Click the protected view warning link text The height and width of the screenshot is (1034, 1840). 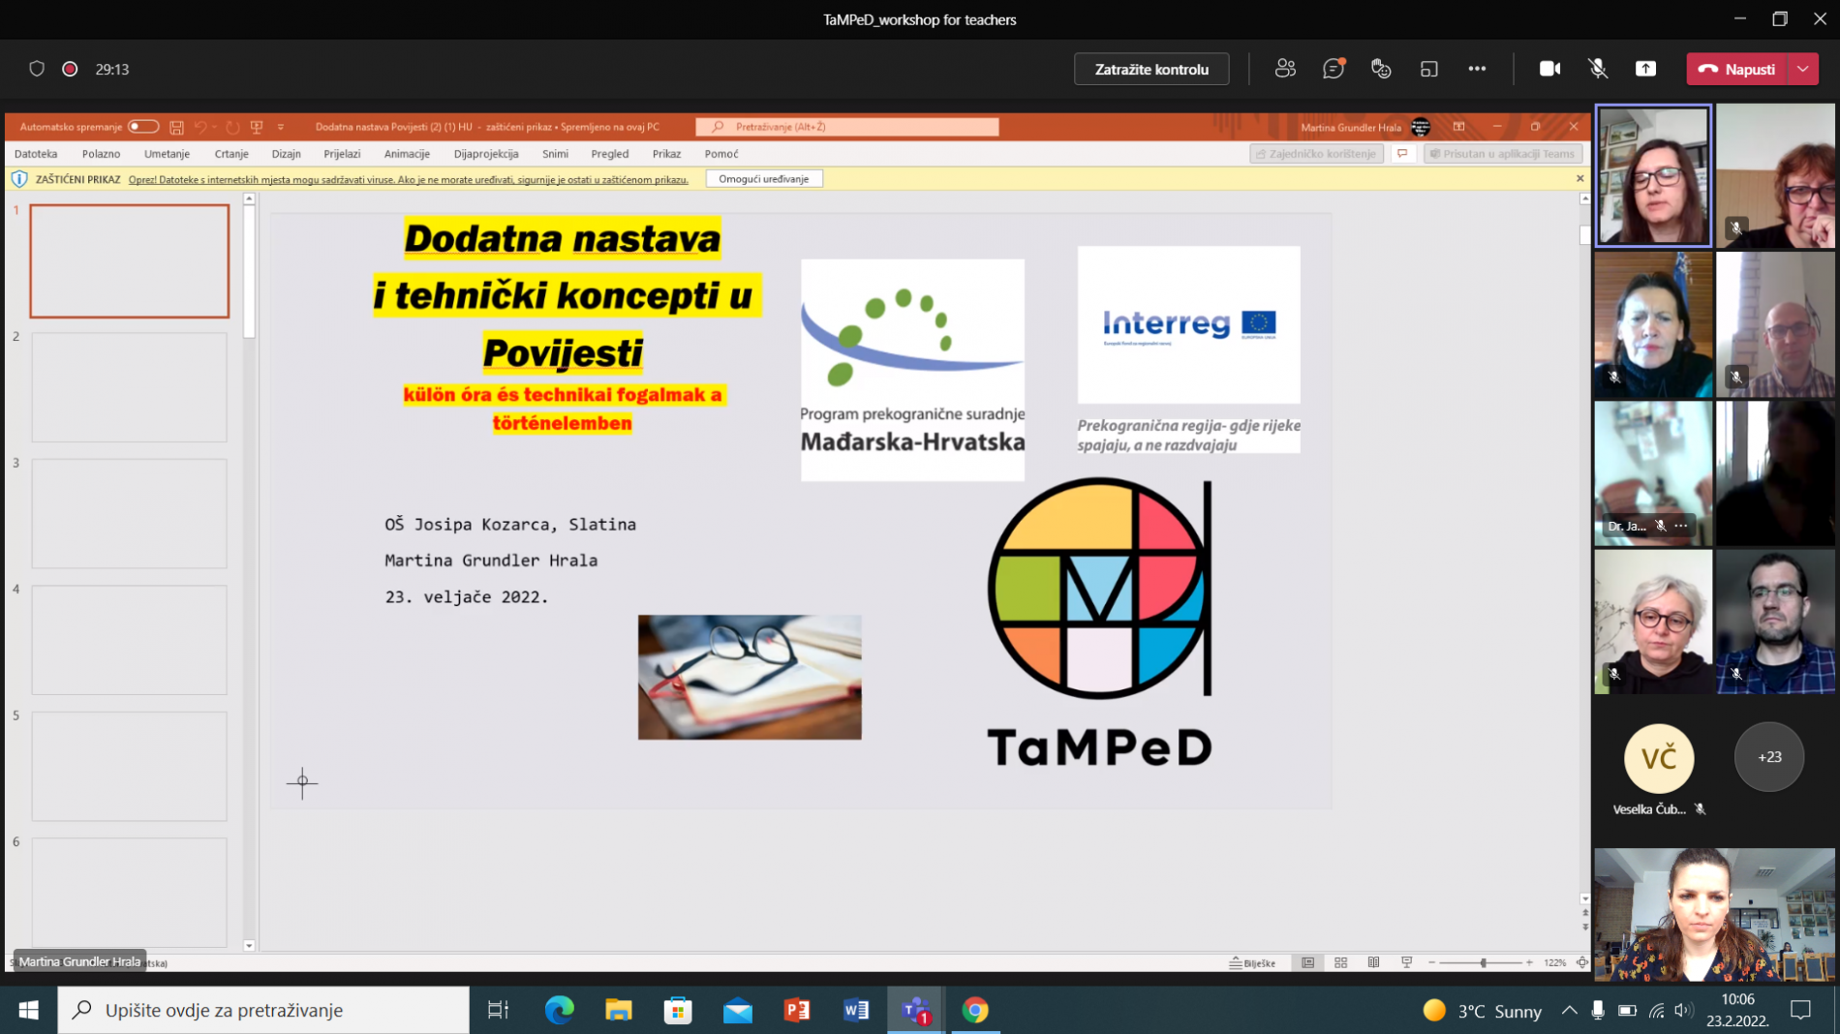click(x=408, y=180)
